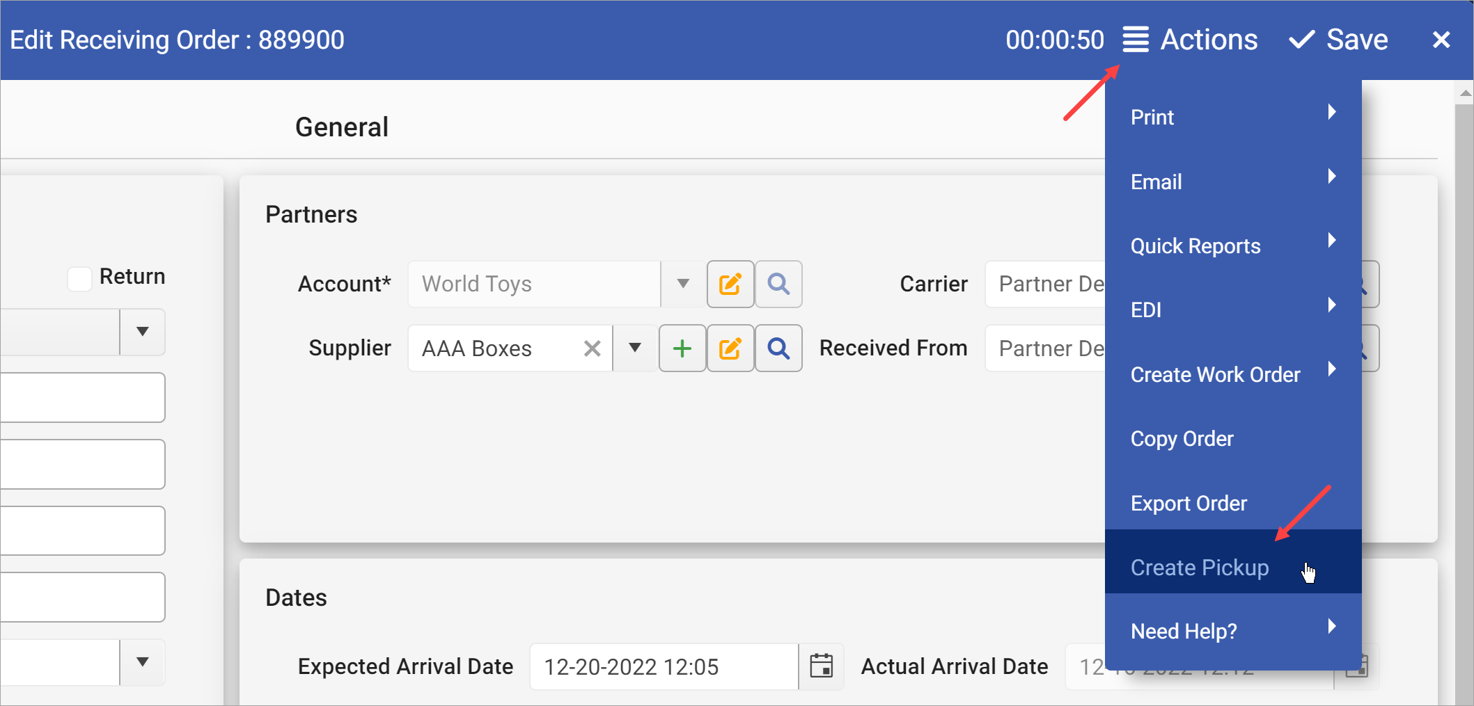Image resolution: width=1474 pixels, height=706 pixels.
Task: Open the calendar for Actual Arrival Date
Action: click(x=1356, y=666)
